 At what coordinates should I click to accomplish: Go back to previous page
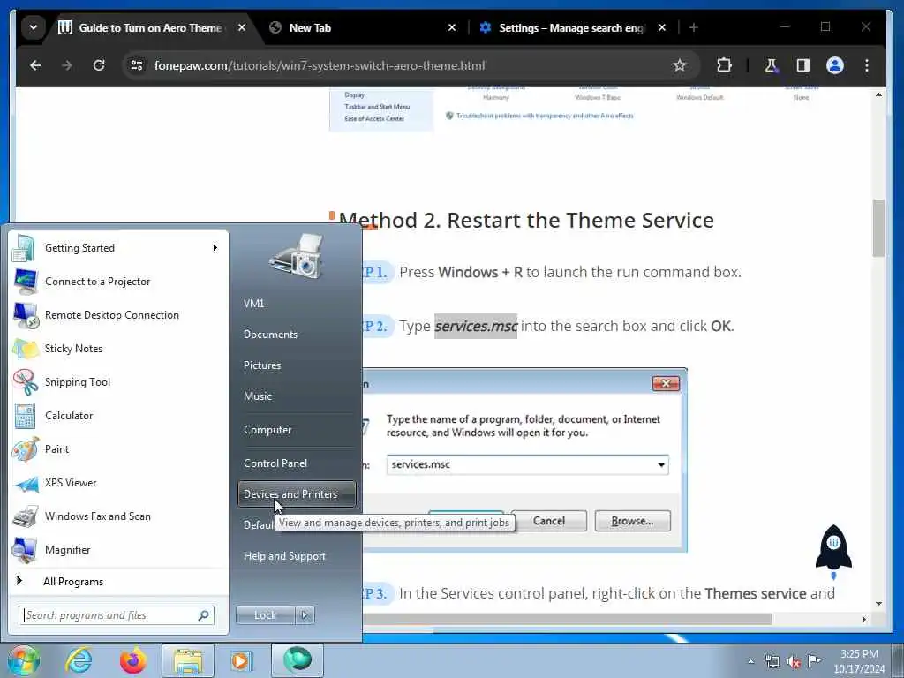35,65
